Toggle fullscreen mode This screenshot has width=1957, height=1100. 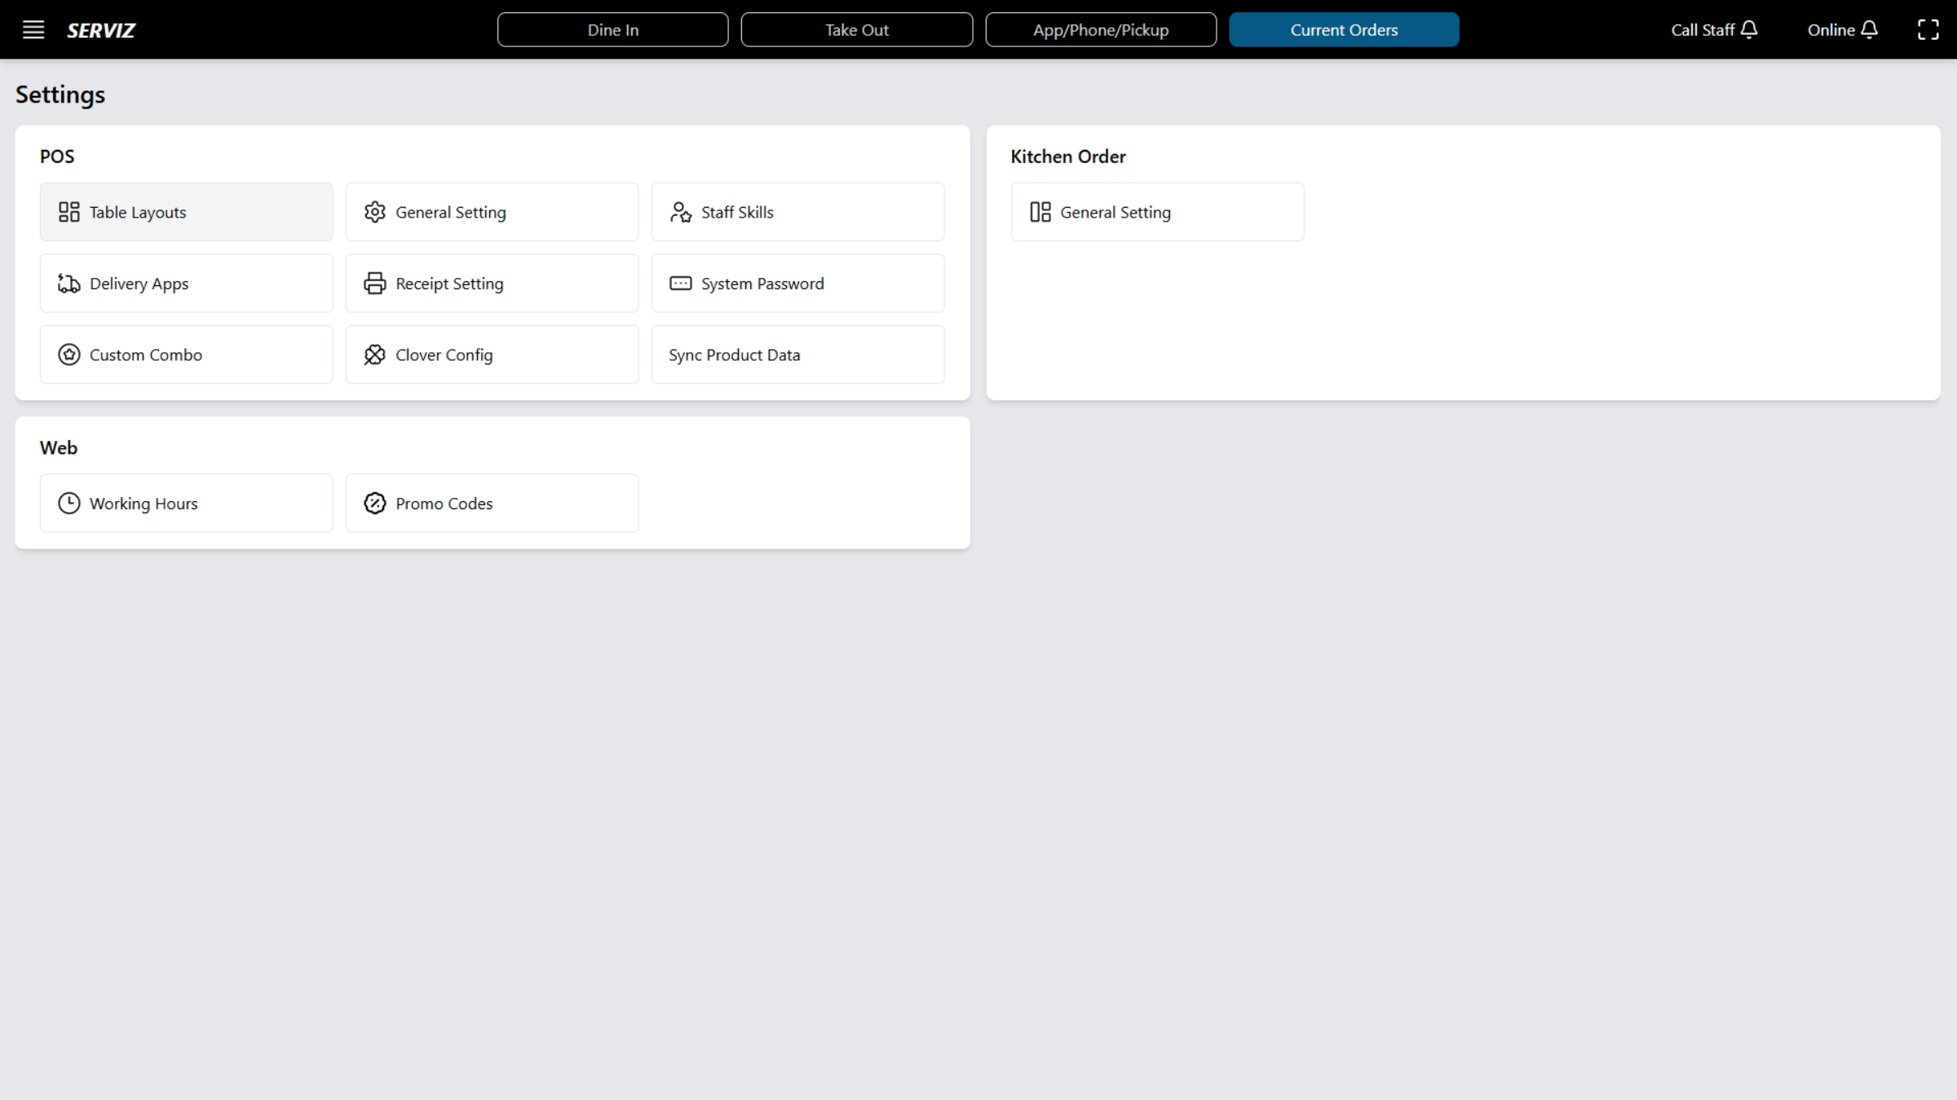pos(1929,29)
